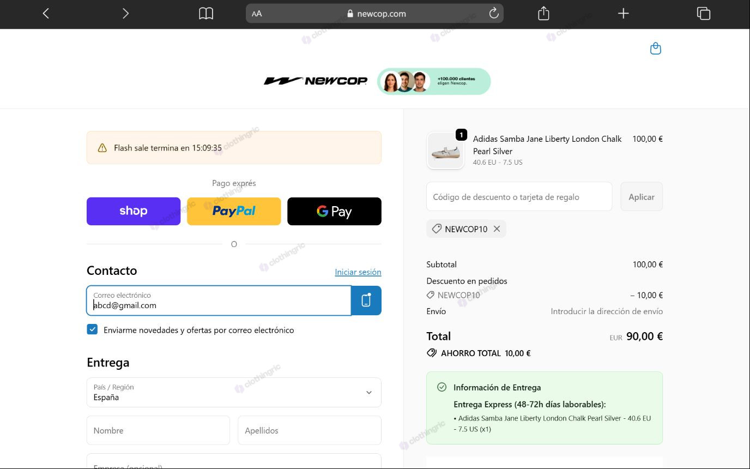Click the Iniciar sesión link
This screenshot has width=750, height=469.
(x=358, y=272)
